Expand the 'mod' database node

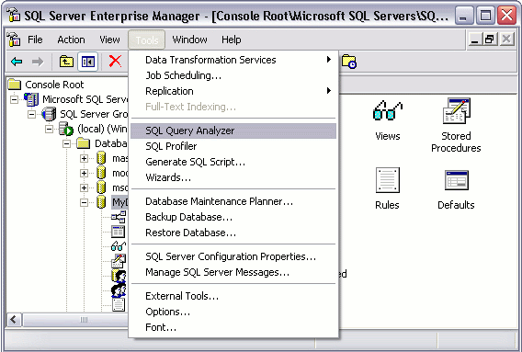click(x=84, y=173)
